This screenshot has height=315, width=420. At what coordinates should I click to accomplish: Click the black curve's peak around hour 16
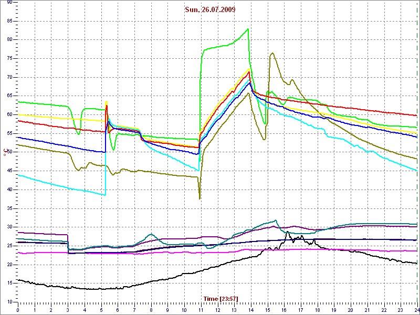pos(287,232)
